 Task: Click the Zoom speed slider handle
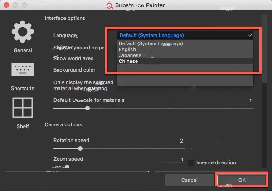tap(67, 167)
